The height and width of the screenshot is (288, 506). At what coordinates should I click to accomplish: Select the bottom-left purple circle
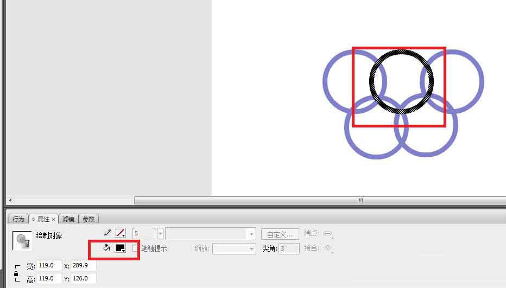[x=376, y=157]
